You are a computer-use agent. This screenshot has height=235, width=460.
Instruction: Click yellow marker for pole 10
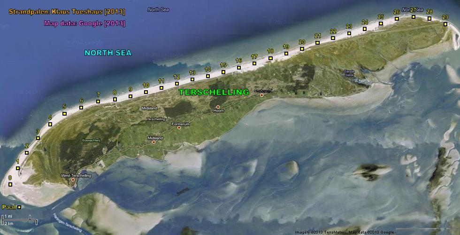[146, 92]
